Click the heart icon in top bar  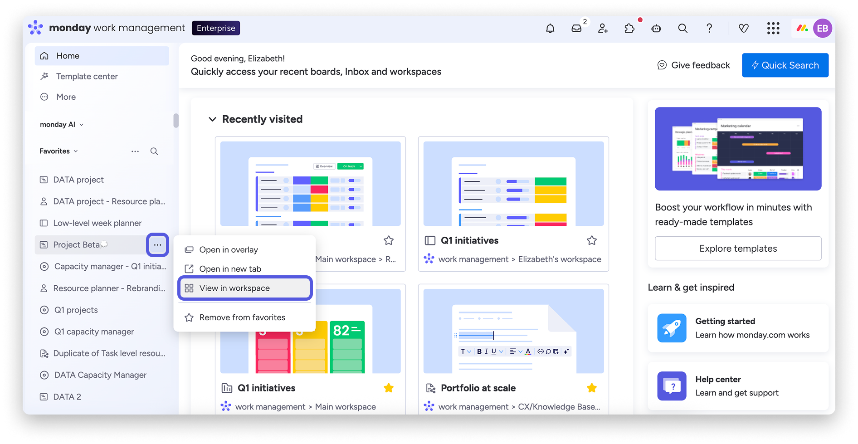[744, 29]
